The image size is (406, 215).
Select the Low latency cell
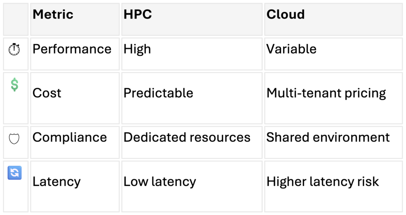point(159,182)
